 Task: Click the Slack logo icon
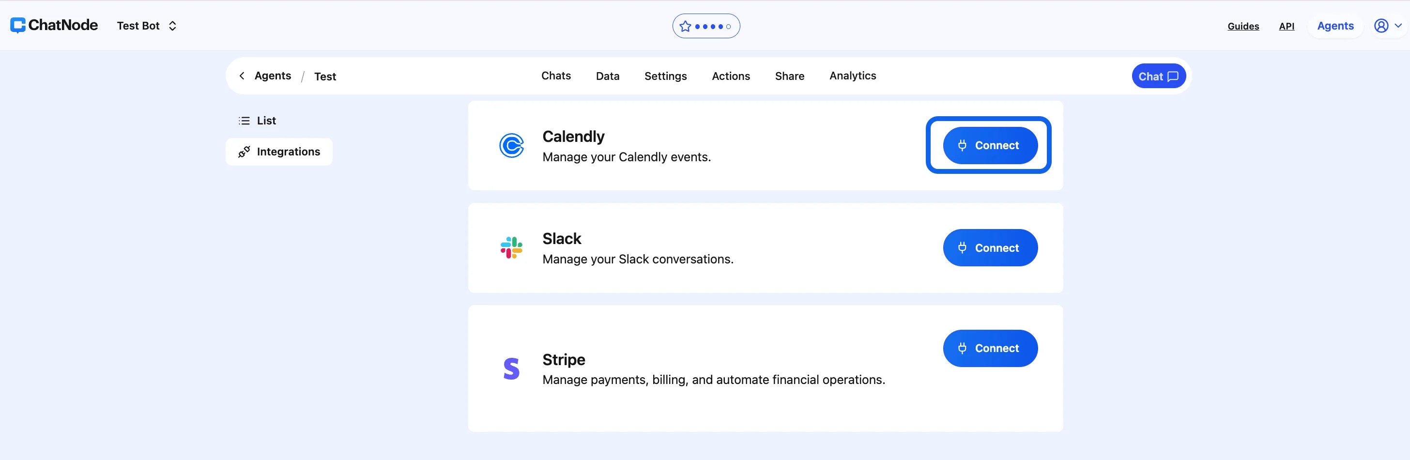511,247
